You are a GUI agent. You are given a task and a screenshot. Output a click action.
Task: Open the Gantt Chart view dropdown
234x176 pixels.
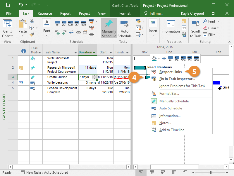click(x=8, y=36)
